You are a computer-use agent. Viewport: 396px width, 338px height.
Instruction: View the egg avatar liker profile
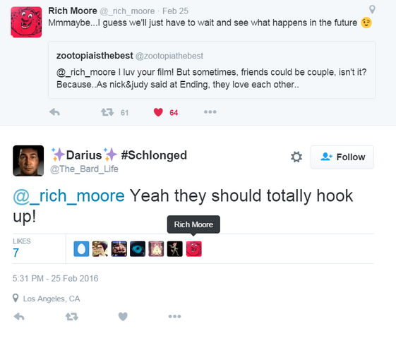tap(81, 249)
